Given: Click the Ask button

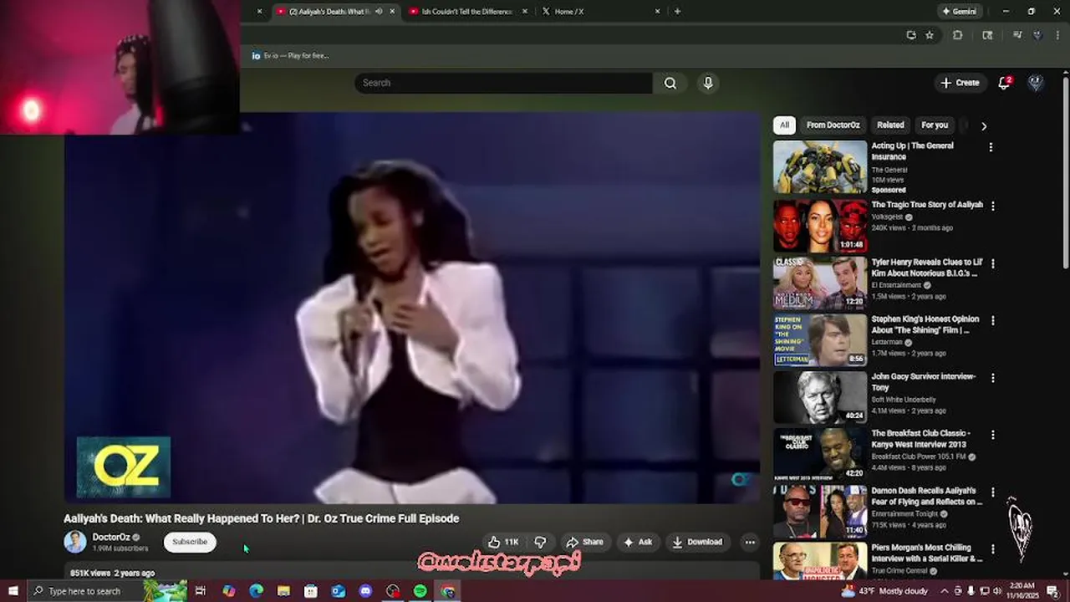Looking at the screenshot, I should [x=638, y=542].
